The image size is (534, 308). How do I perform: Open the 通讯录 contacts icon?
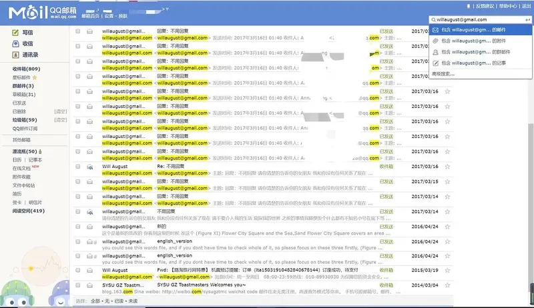pyautogui.click(x=15, y=55)
